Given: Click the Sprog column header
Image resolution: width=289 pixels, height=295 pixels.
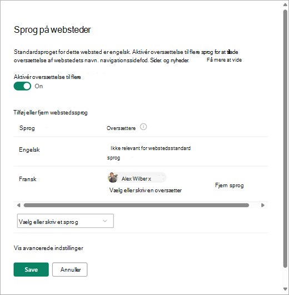Looking at the screenshot, I should 27,128.
